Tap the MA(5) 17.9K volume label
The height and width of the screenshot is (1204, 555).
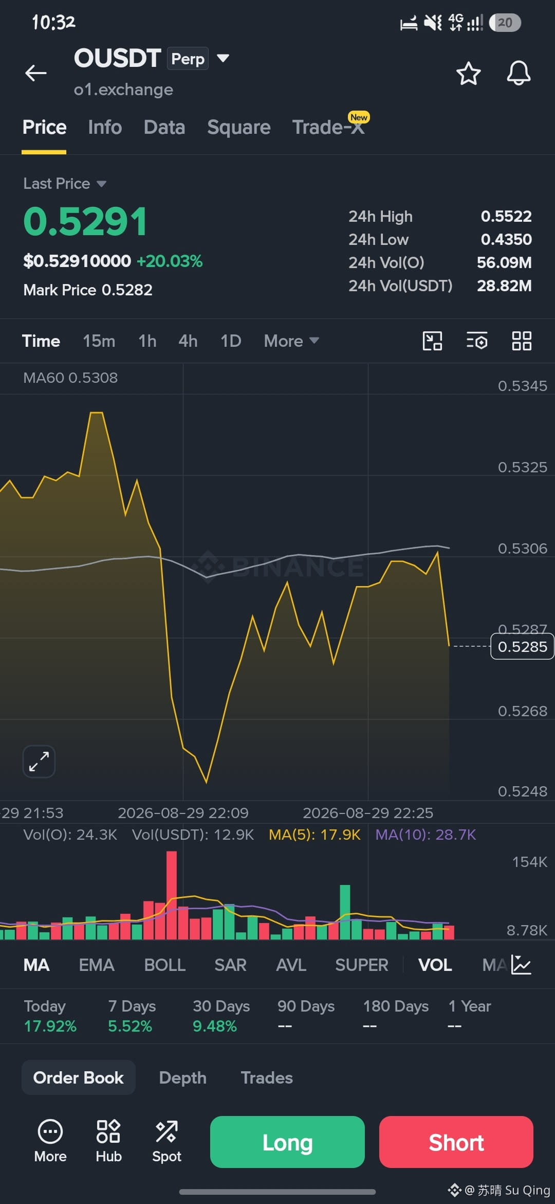tap(314, 834)
